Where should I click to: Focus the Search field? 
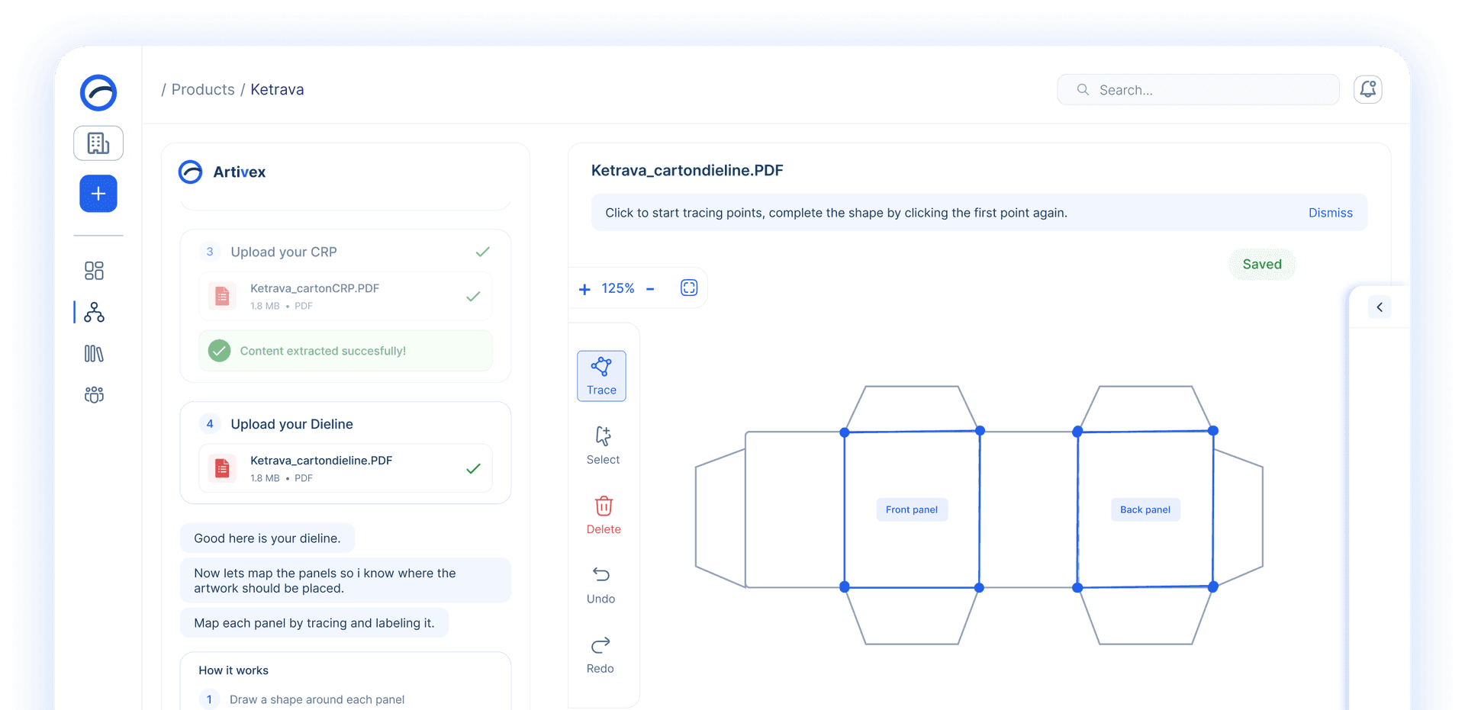[x=1198, y=89]
